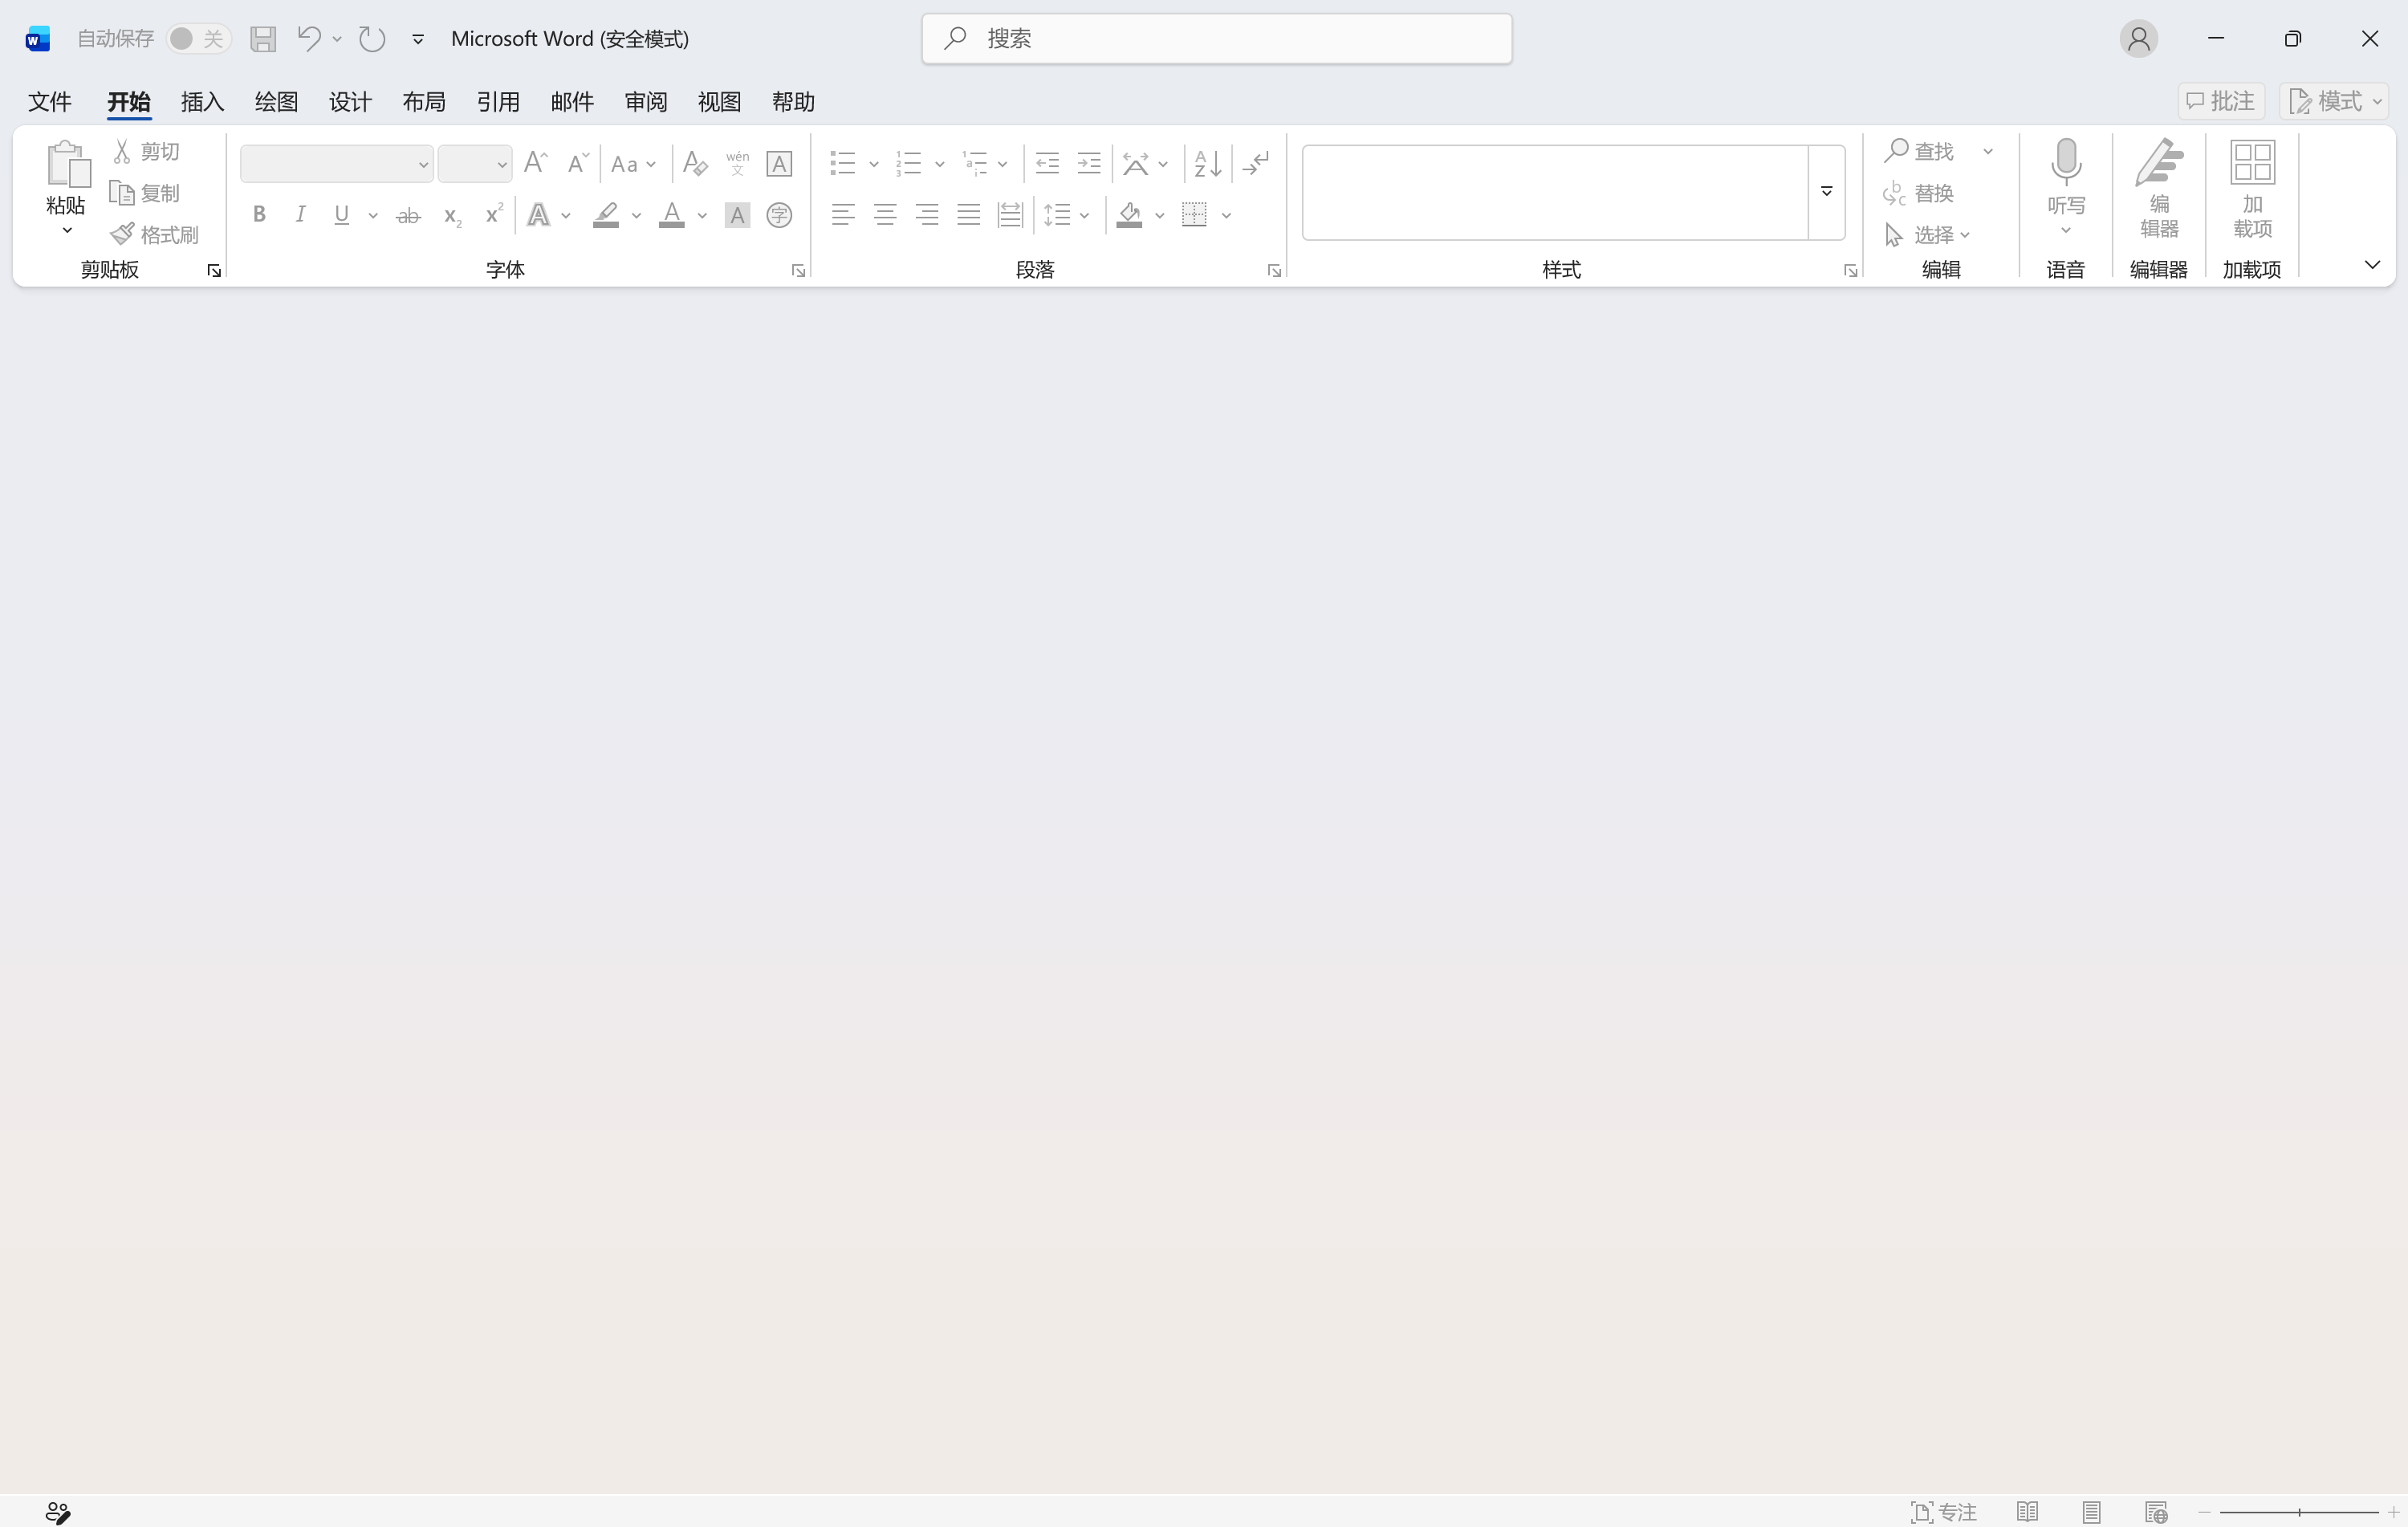Image resolution: width=2408 pixels, height=1527 pixels.
Task: Toggle Superscript formatting
Action: [494, 214]
